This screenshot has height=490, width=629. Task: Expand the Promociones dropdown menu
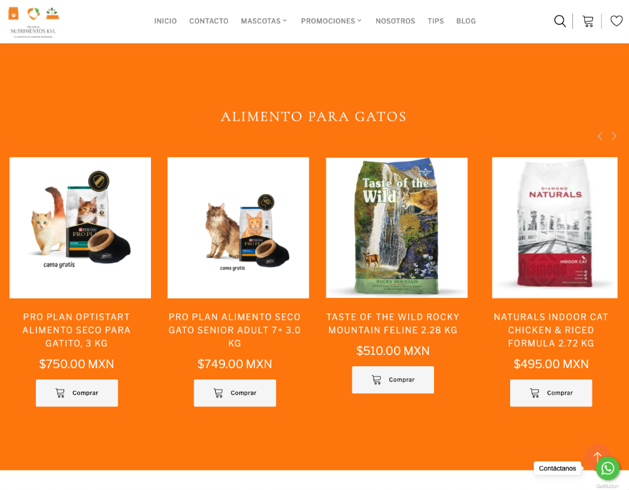tap(331, 21)
